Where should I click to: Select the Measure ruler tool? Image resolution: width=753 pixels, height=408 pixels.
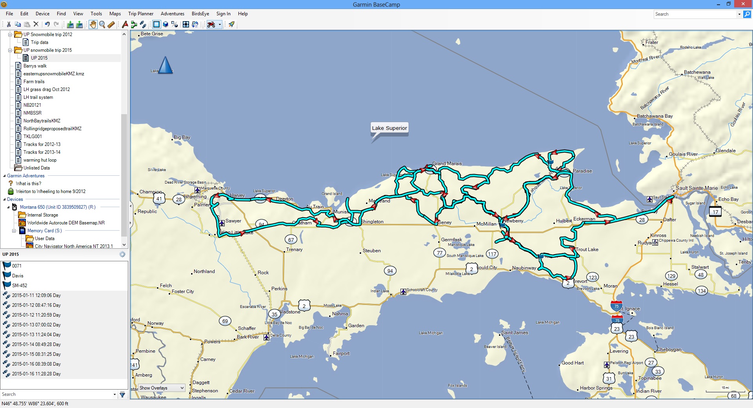[x=111, y=24]
